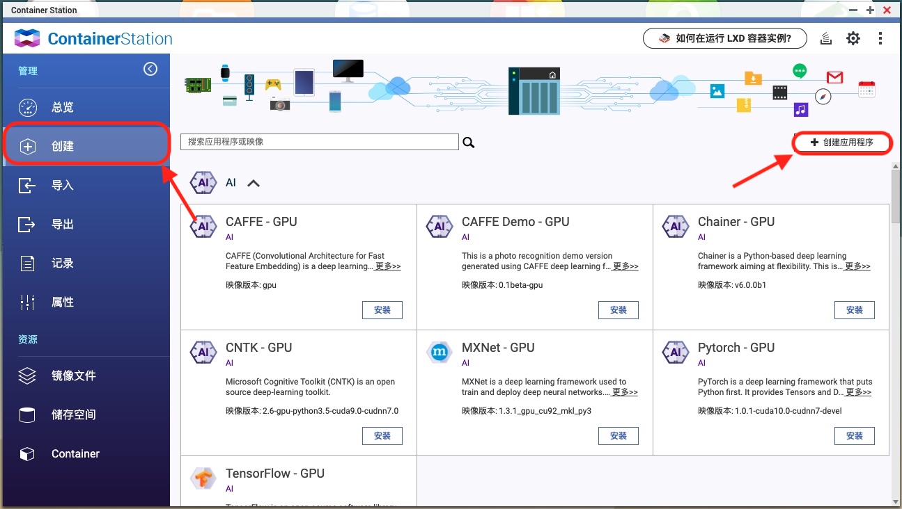Screen dimensions: 902x509
Task: Click the search magnifier icon
Action: [x=469, y=142]
